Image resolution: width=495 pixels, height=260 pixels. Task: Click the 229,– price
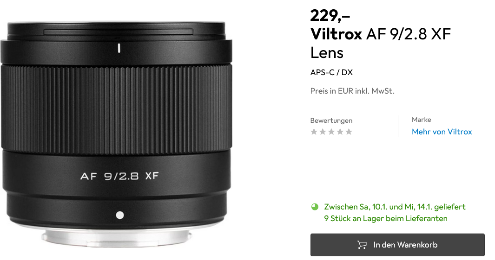point(330,15)
